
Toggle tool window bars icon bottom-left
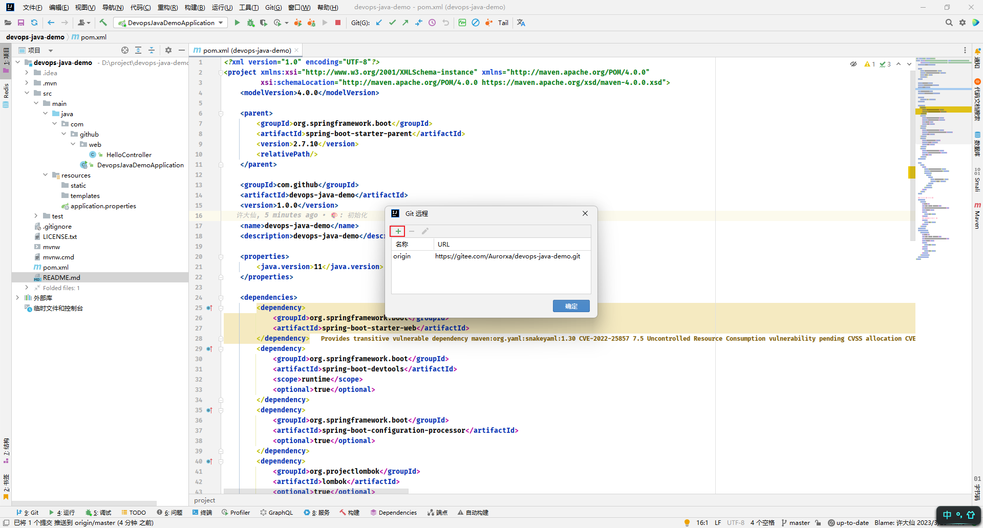click(6, 522)
